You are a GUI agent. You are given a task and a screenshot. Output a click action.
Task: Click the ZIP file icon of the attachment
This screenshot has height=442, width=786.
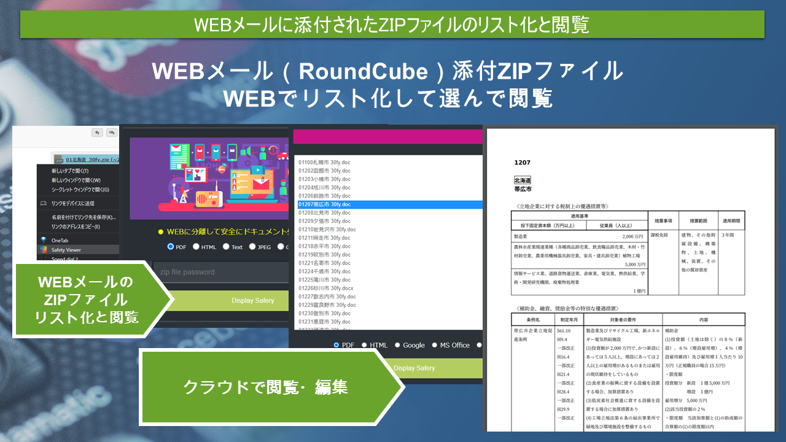point(58,159)
